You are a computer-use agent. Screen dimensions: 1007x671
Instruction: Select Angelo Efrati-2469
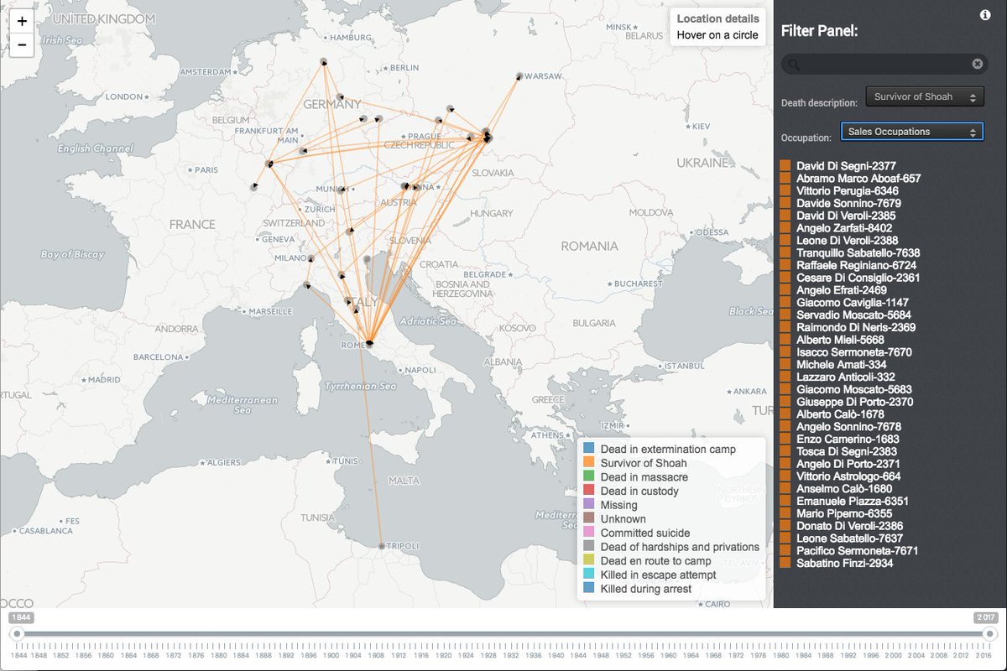point(842,290)
